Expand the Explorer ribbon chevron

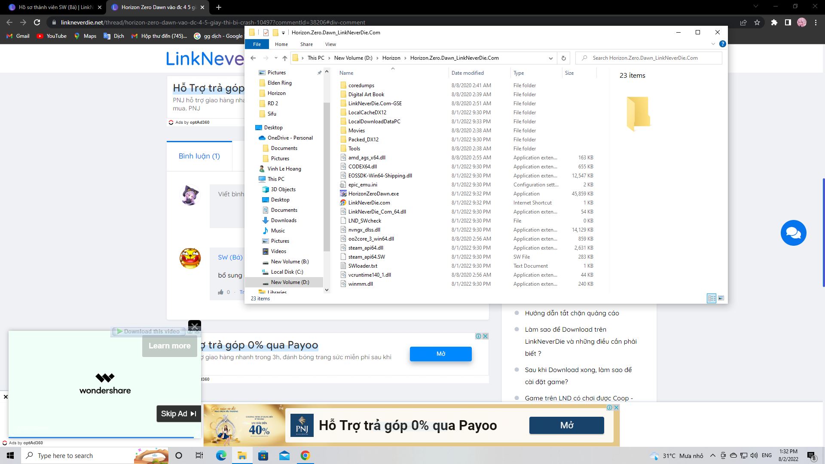click(713, 44)
